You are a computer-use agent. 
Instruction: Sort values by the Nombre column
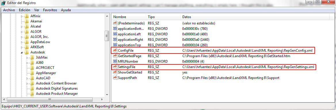pyautogui.click(x=129, y=17)
